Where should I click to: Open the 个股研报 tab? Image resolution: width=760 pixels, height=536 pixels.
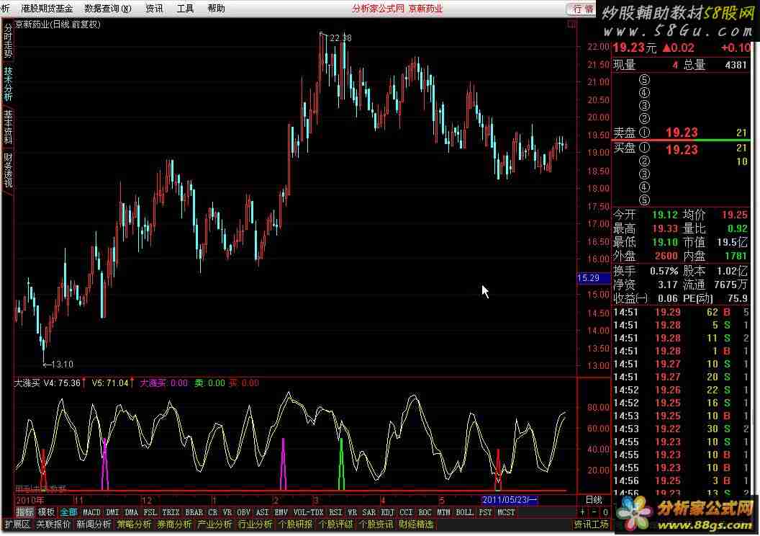[x=296, y=524]
